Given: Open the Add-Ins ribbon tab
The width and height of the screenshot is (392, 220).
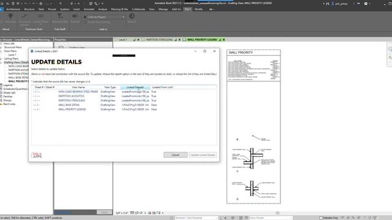Looking at the screenshot, I should coord(176,9).
